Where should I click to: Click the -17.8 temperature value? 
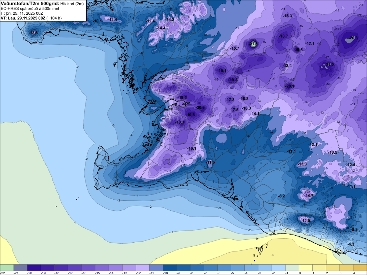coord(230,100)
